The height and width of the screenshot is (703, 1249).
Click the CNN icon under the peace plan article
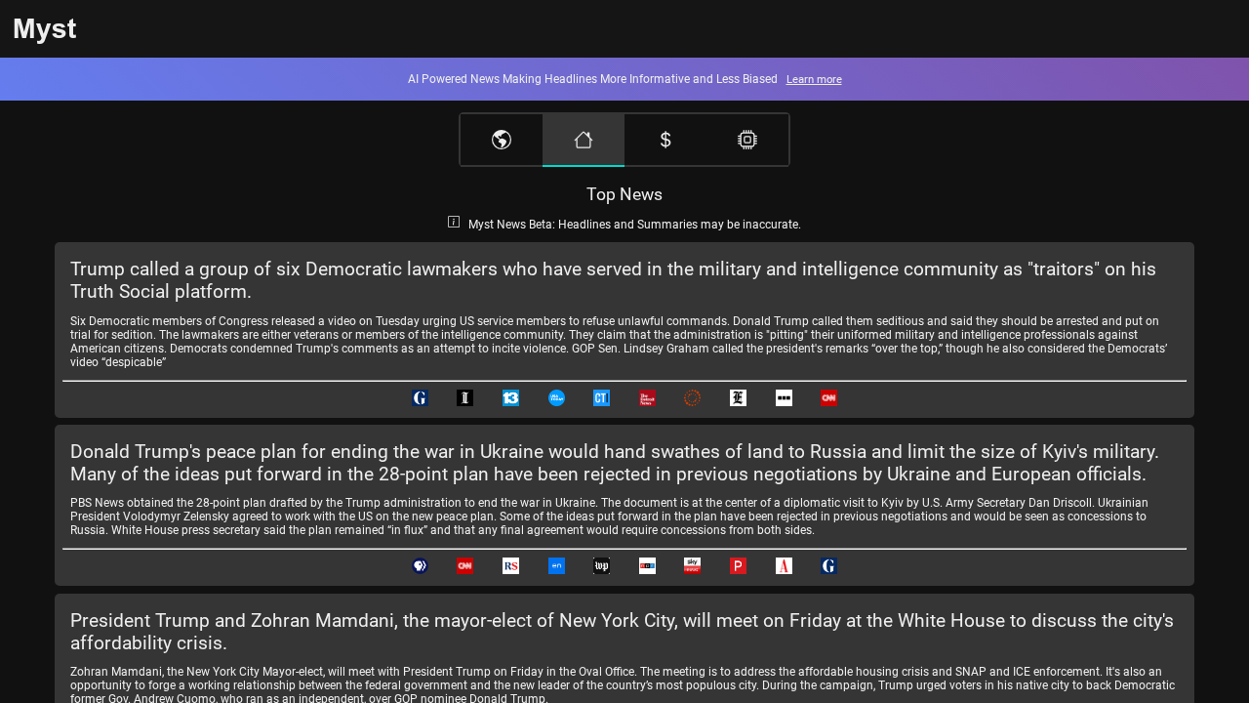click(464, 565)
